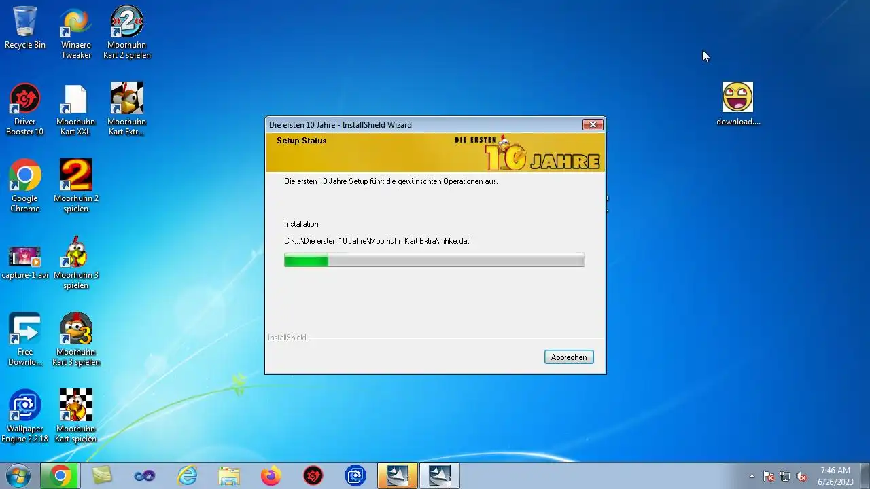Open the Action Center flag icon
The width and height of the screenshot is (870, 489).
tap(769, 476)
